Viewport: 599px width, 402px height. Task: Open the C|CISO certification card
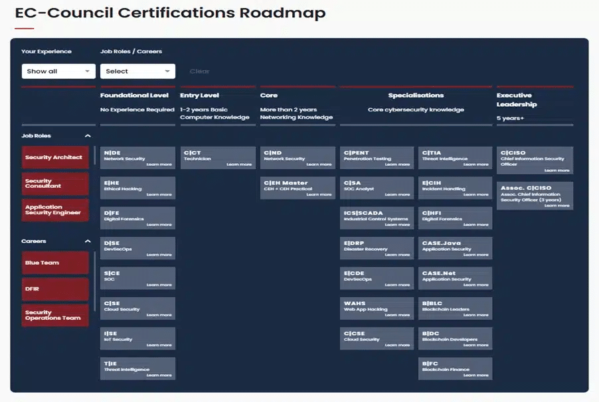pyautogui.click(x=535, y=160)
